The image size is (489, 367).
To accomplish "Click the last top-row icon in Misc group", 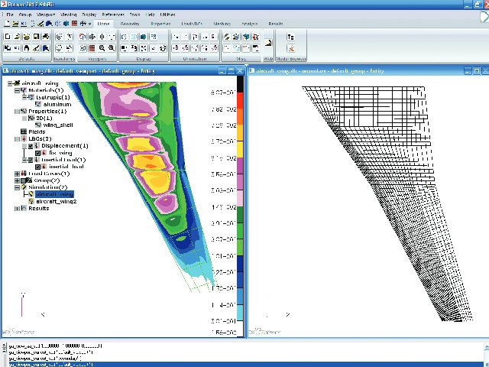I will (x=256, y=37).
